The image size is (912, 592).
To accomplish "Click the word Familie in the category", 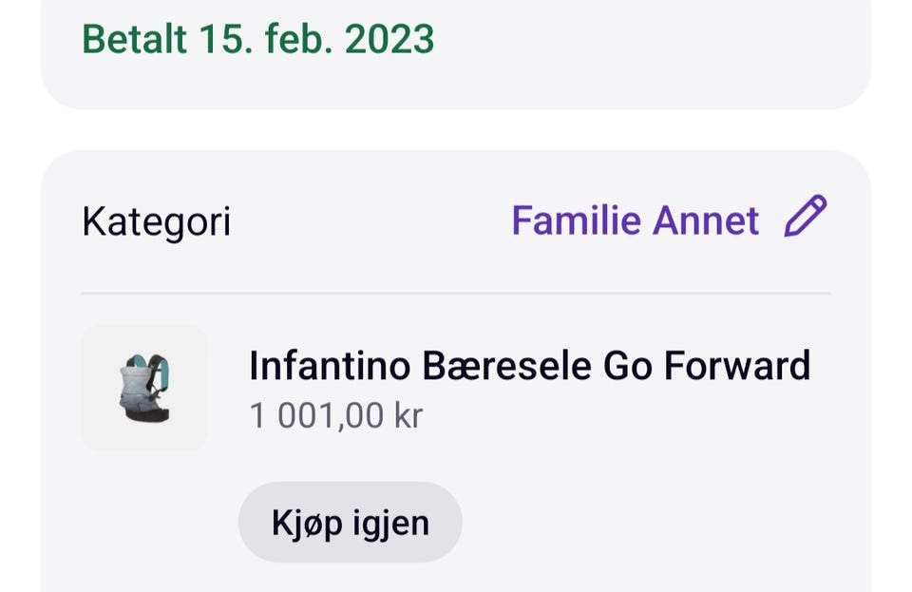I will [x=576, y=221].
